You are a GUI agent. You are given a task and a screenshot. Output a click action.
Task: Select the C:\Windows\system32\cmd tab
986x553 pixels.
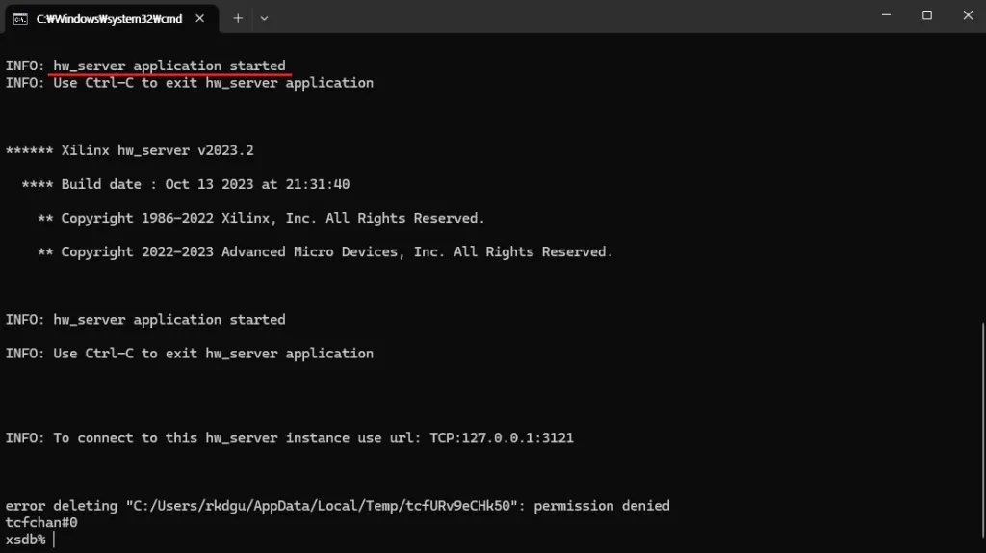coord(106,17)
